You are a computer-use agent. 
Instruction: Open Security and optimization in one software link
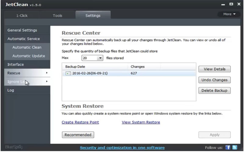(122, 147)
